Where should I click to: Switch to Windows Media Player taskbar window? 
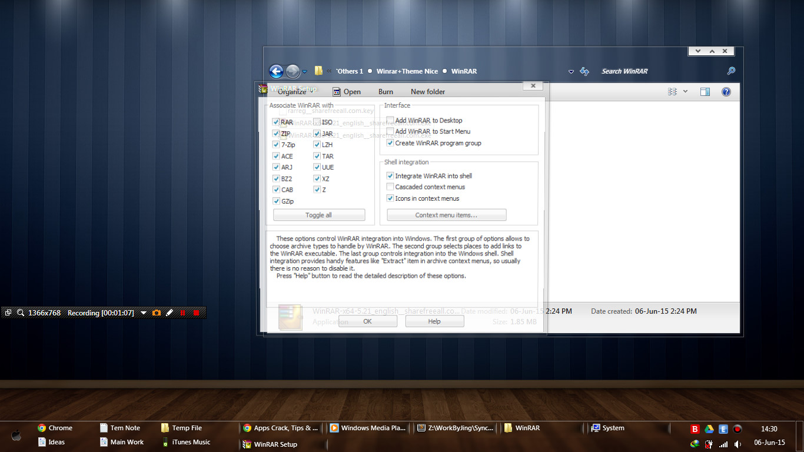(368, 428)
